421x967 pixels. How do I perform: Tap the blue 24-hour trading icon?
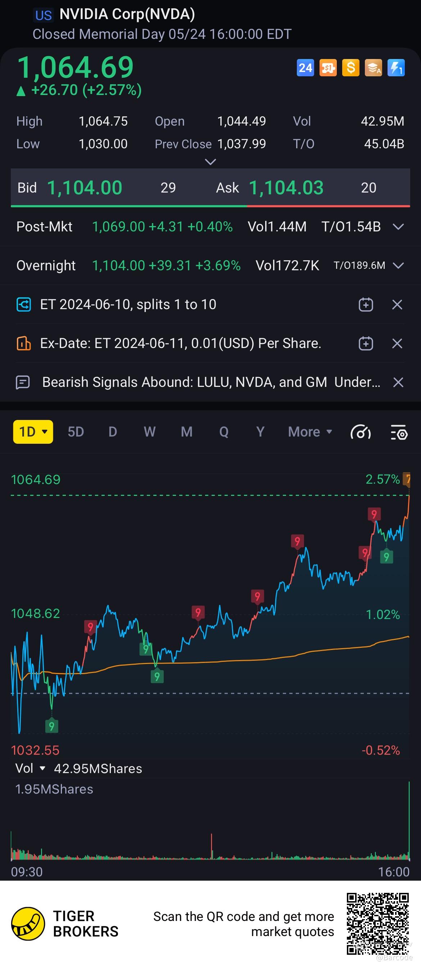tap(305, 68)
